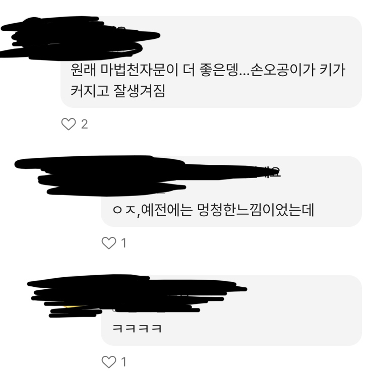Tap the heart under the 멍청한느낌 reply
Screen dimensions: 365x375
[x=109, y=243]
